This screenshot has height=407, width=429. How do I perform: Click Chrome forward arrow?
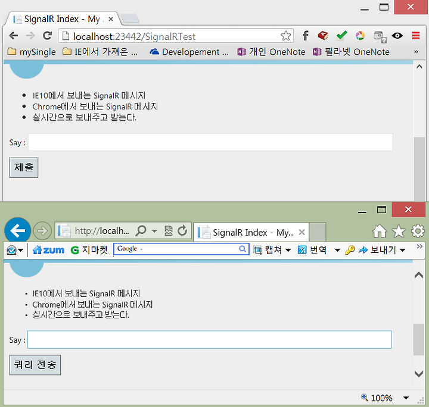tap(30, 36)
